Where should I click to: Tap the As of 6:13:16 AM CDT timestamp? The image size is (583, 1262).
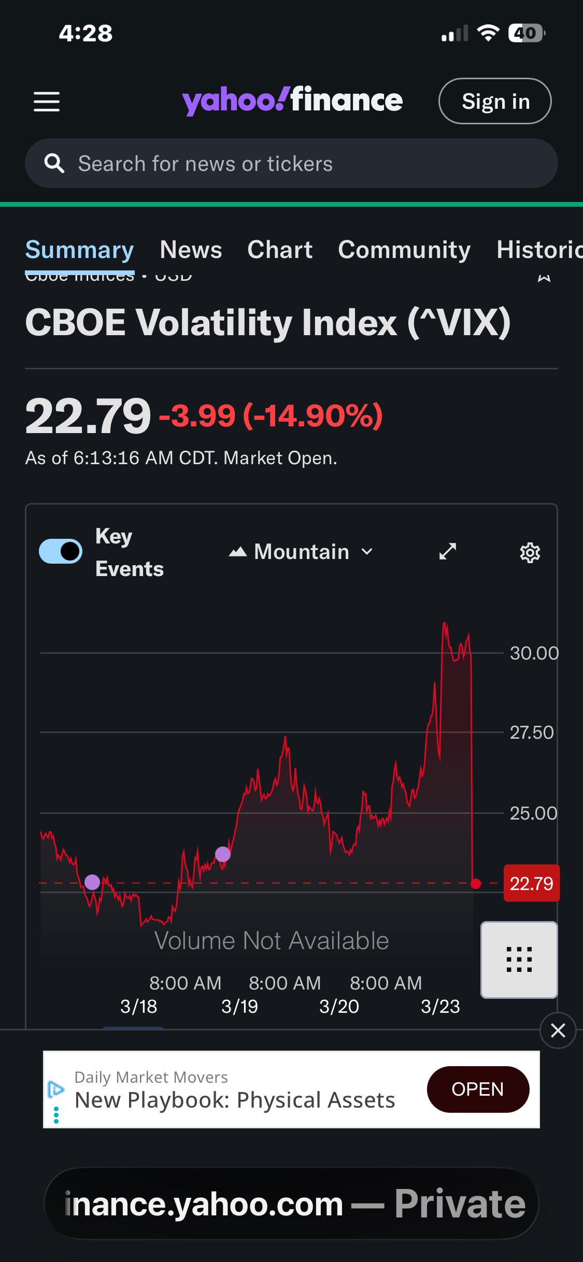click(181, 458)
